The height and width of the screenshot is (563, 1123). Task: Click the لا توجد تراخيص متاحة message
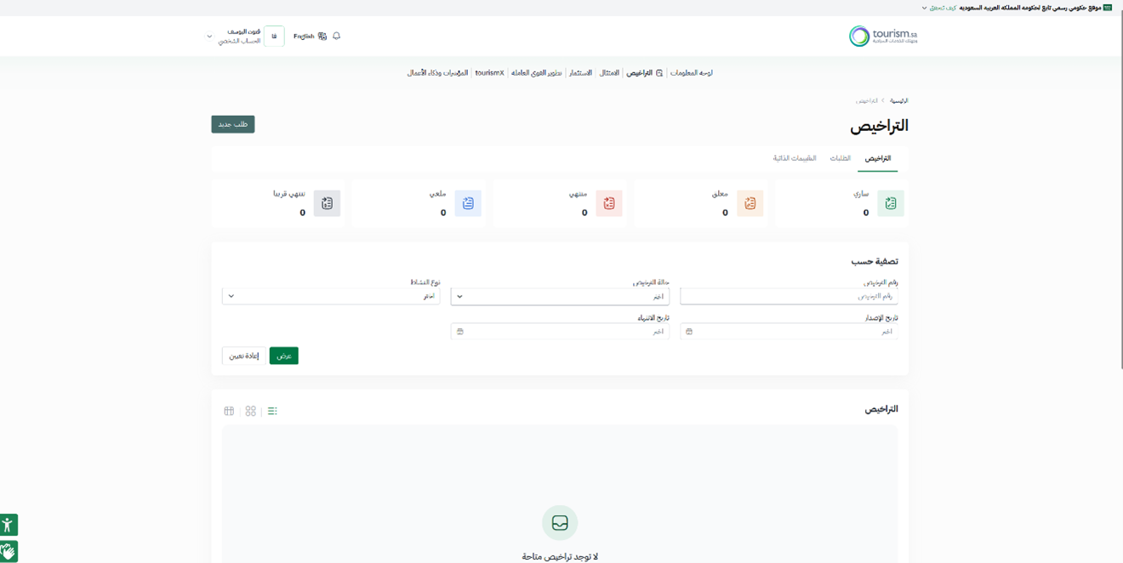[x=560, y=556]
